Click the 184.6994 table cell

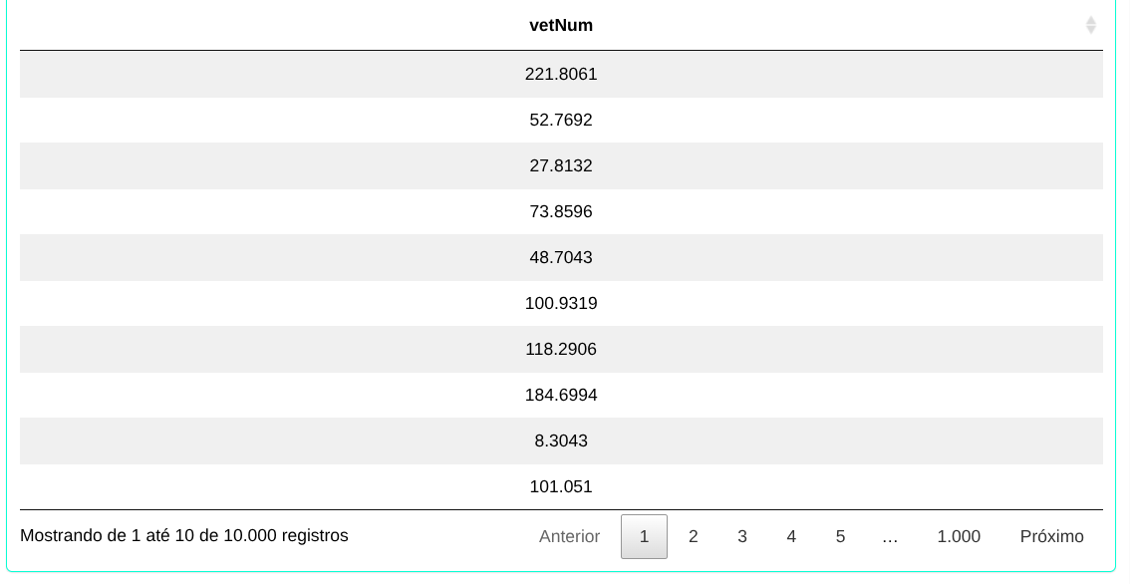tap(560, 395)
